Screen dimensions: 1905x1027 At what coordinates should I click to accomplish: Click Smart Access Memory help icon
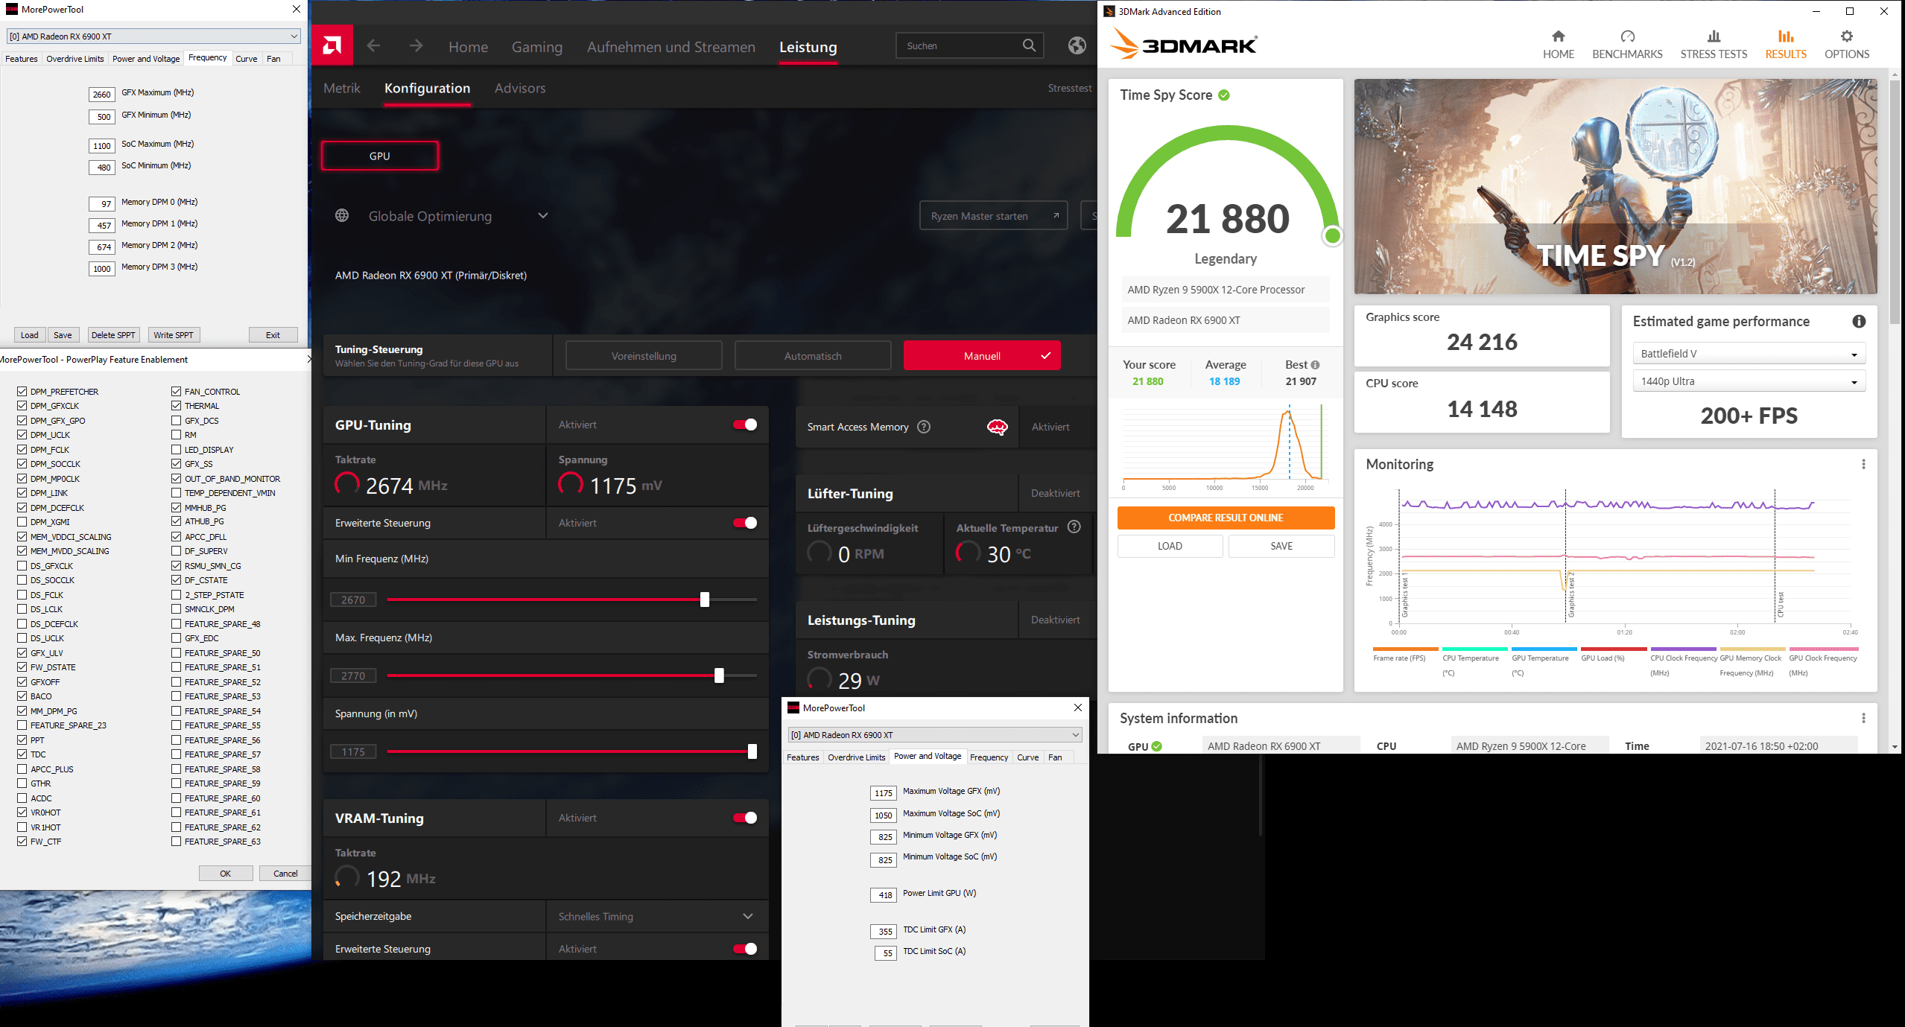(x=924, y=427)
